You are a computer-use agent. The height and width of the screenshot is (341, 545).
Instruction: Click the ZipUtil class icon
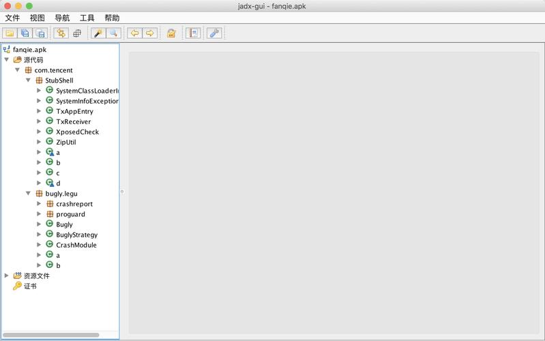click(50, 141)
